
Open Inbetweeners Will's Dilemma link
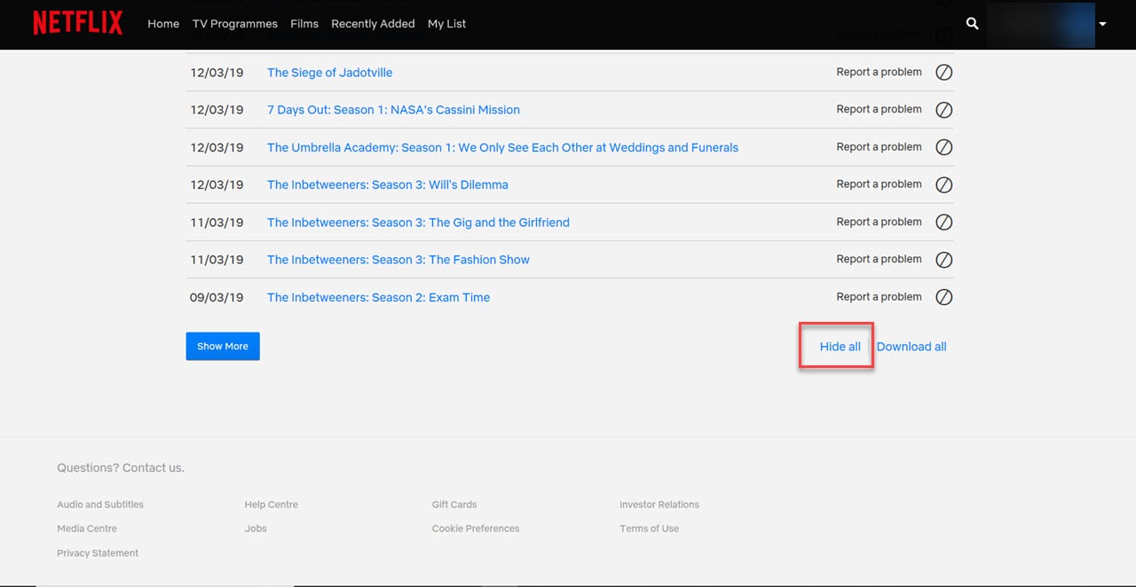pos(388,184)
